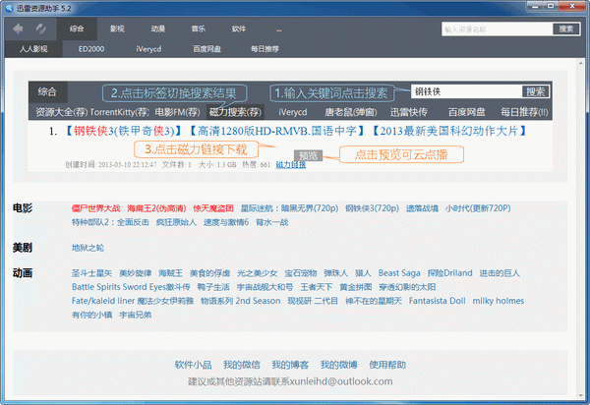Open the 我的博客 footer link

click(290, 365)
